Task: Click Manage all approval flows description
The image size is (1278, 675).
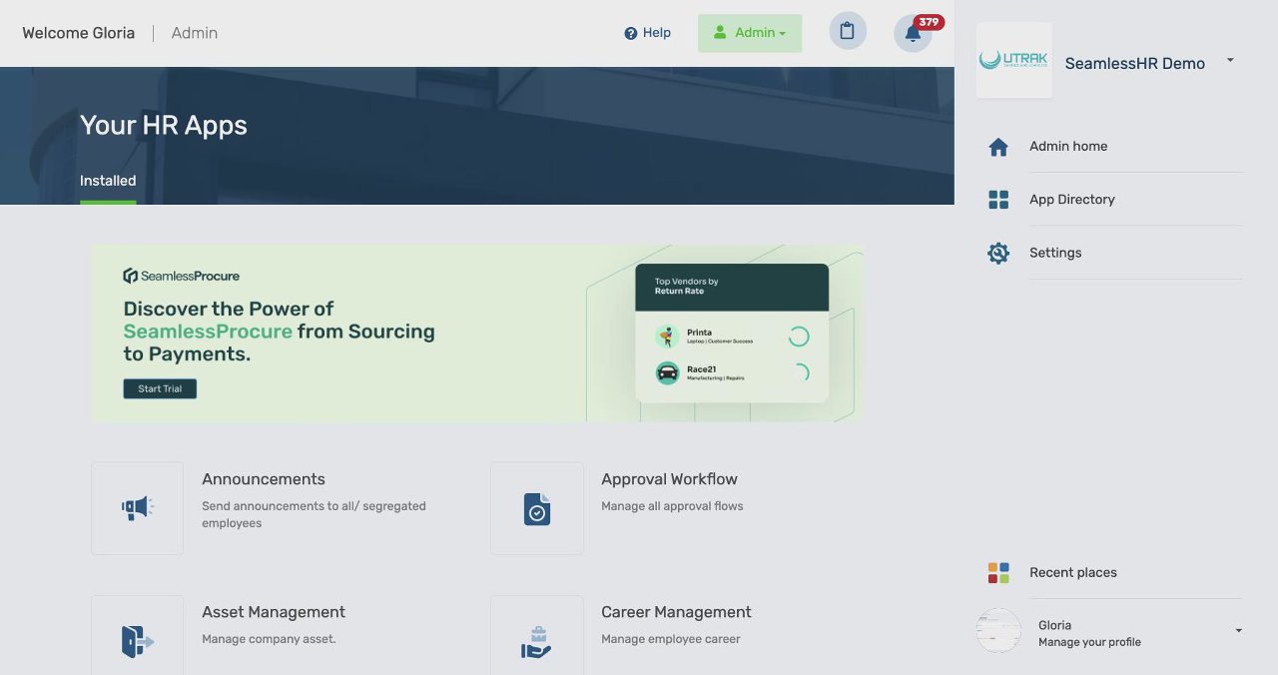Action: tap(672, 506)
